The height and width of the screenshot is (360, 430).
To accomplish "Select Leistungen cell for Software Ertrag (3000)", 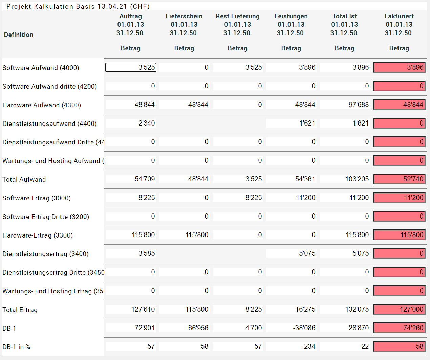I will (x=291, y=198).
